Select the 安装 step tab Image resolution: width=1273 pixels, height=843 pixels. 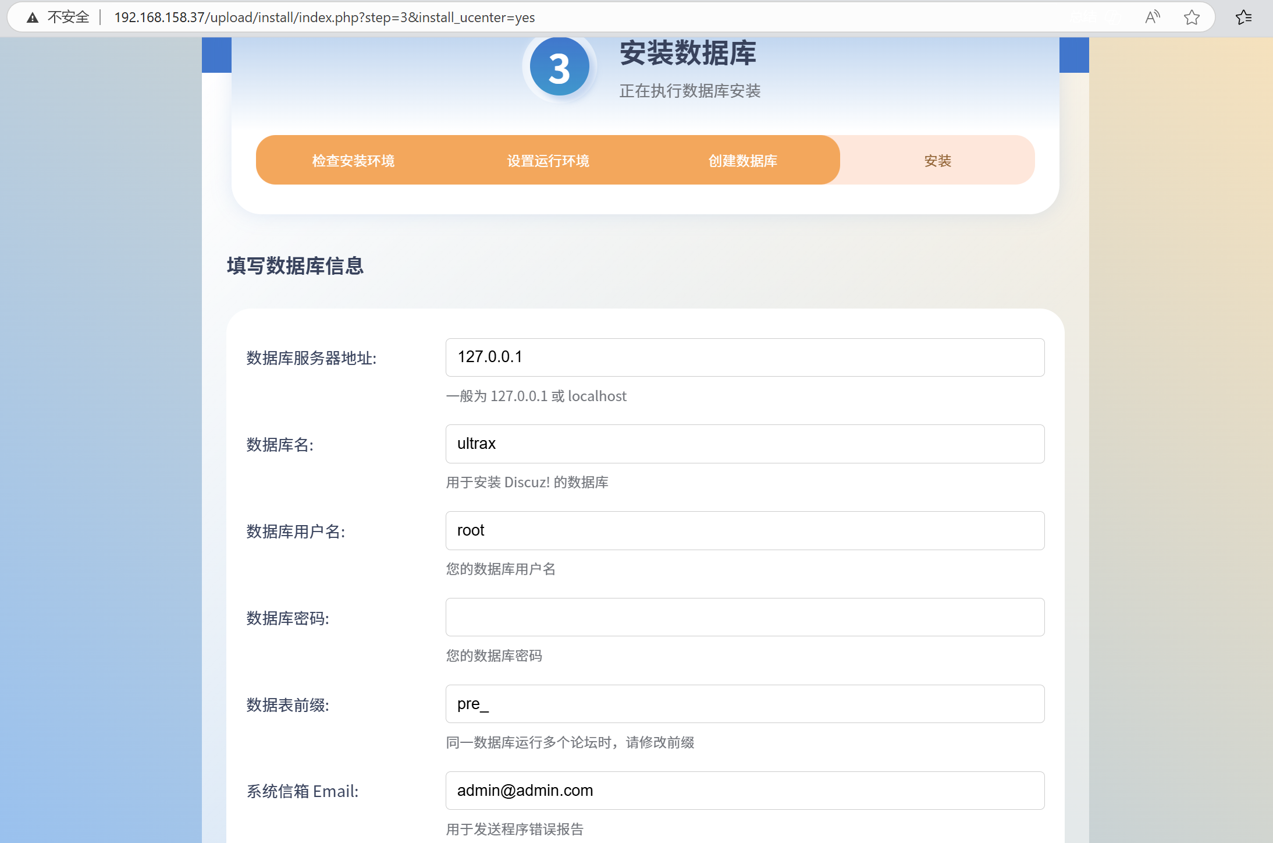[x=937, y=161]
